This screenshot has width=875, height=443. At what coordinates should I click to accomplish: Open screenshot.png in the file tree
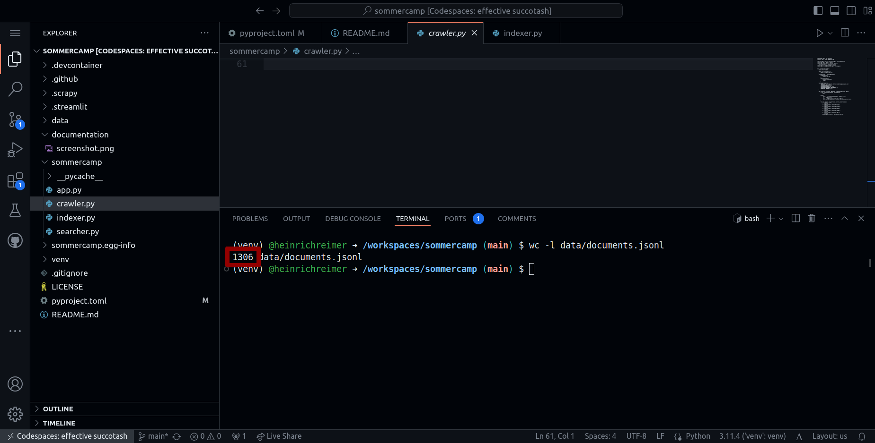[124, 148]
